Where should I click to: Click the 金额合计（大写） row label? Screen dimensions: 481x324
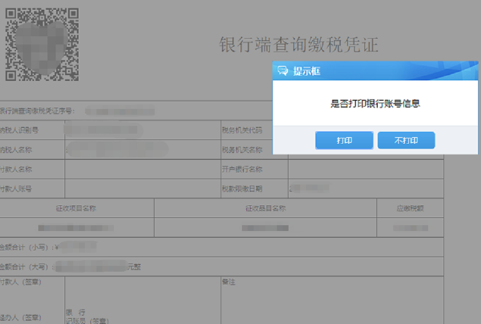pos(26,267)
